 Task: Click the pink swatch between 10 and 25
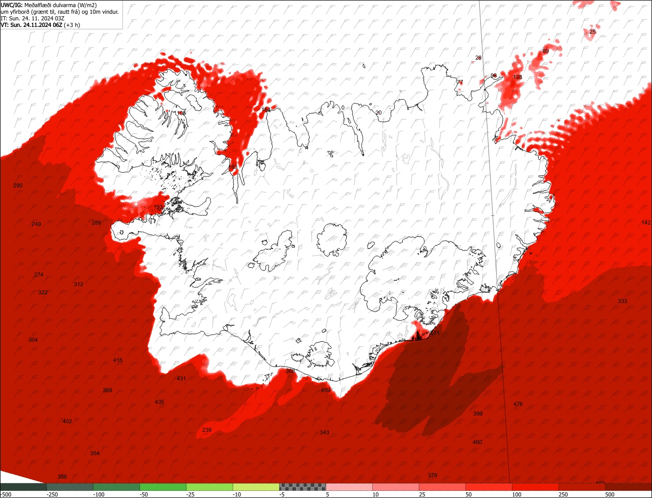tap(396, 486)
